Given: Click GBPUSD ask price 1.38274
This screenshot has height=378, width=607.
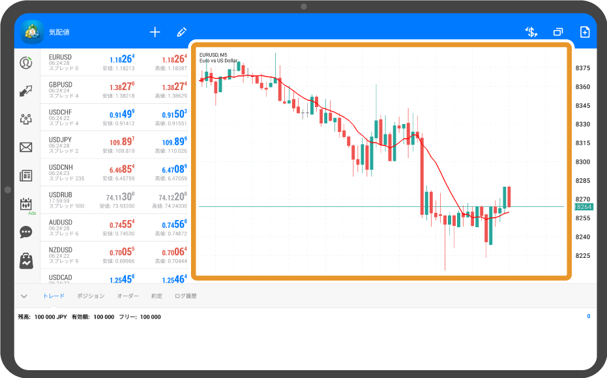Looking at the screenshot, I should (174, 86).
